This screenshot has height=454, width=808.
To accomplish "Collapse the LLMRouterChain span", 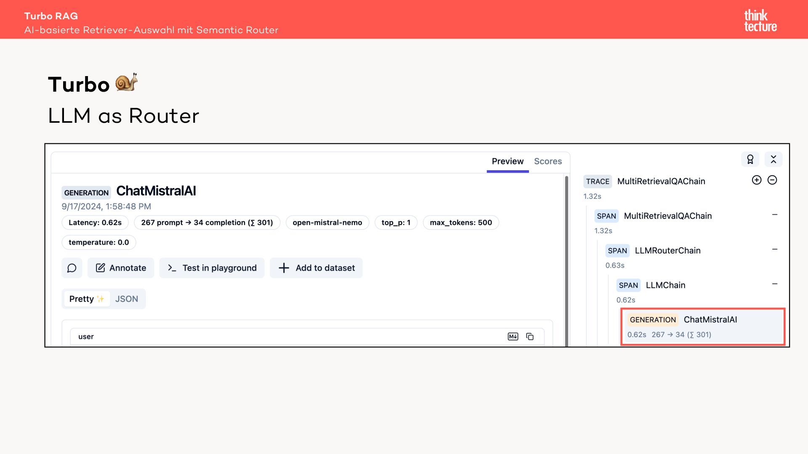I will coord(774,249).
